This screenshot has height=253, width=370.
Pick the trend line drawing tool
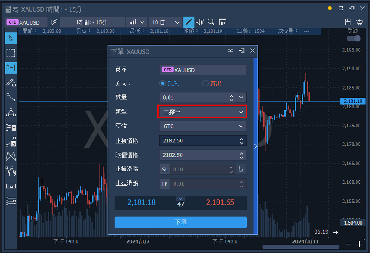click(11, 97)
